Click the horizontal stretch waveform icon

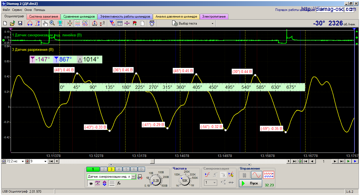[x=30, y=23]
